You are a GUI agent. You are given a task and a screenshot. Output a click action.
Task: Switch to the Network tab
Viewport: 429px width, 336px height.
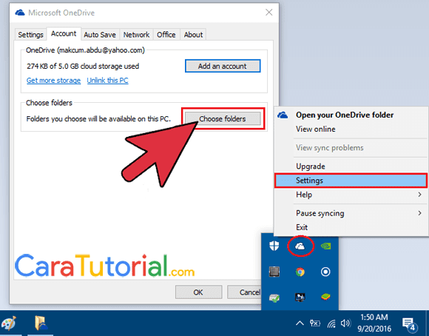[136, 35]
